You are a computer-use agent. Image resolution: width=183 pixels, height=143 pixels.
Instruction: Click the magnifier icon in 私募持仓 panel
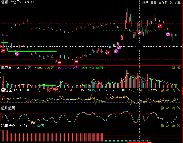[x=173, y=126]
